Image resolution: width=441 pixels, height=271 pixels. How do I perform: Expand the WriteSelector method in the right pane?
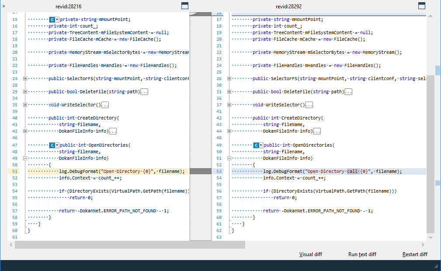click(x=229, y=105)
